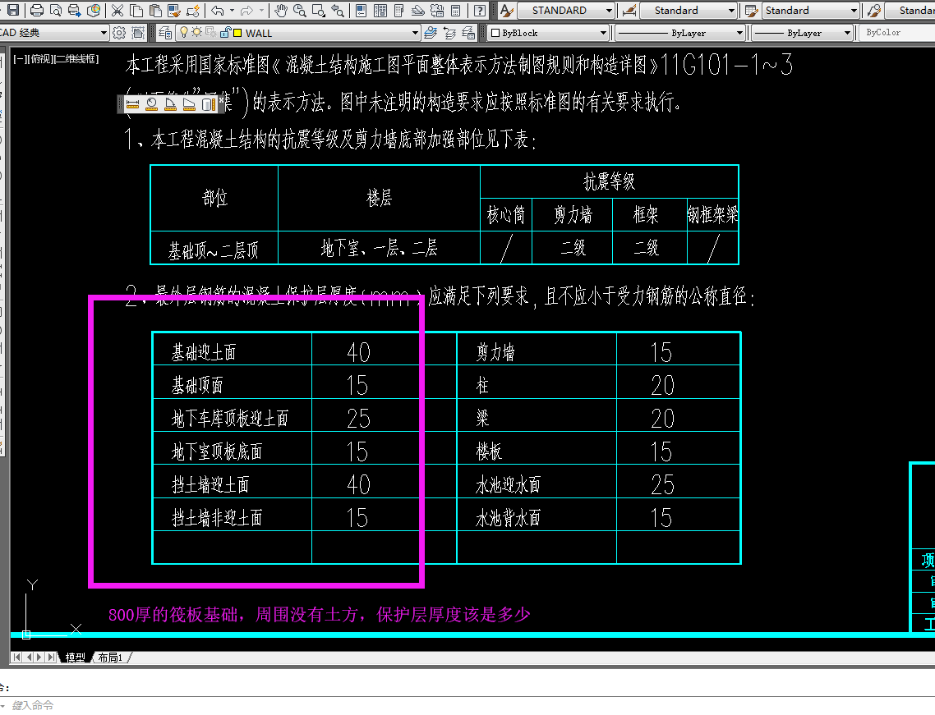Copy to clipboard icon
935x715 pixels.
tap(136, 10)
